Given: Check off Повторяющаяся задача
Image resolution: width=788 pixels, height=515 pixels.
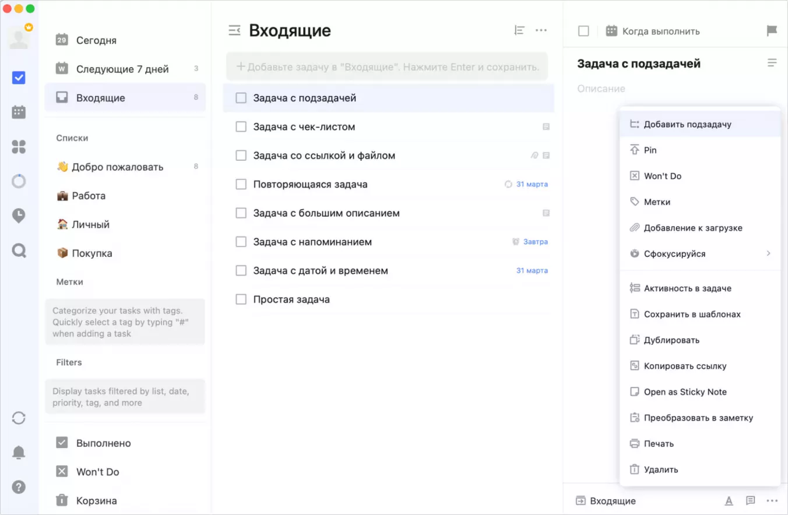Looking at the screenshot, I should pos(241,184).
